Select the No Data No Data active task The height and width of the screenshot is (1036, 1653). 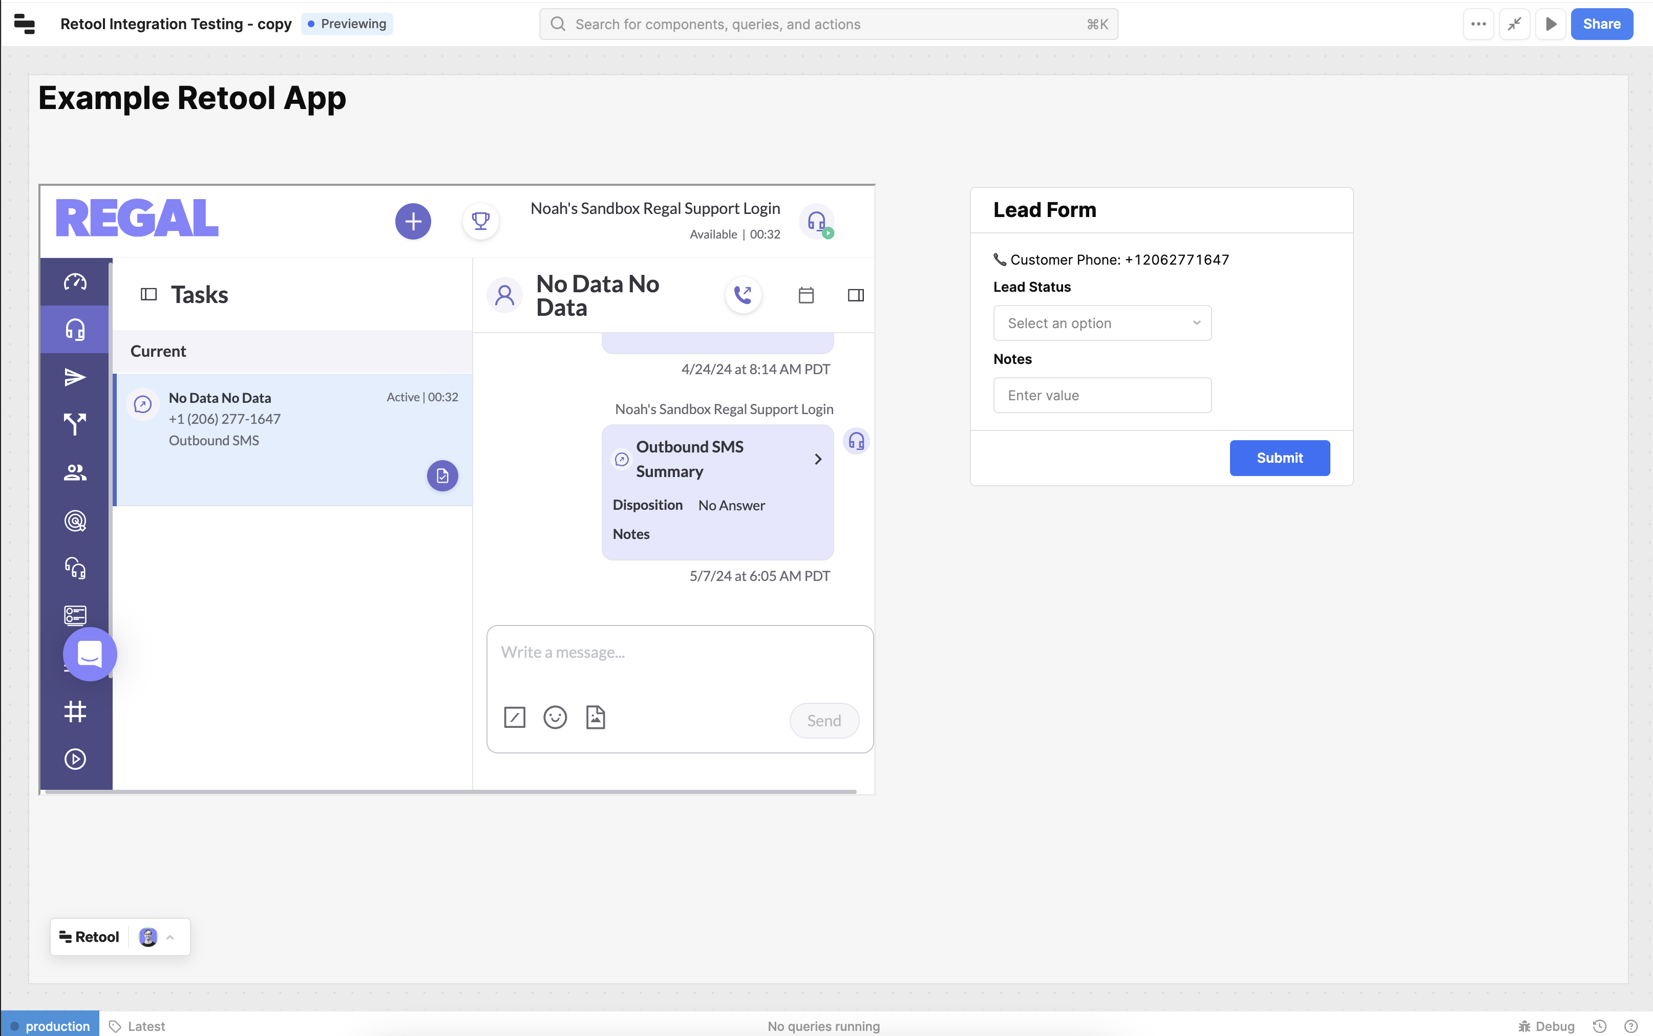click(x=292, y=440)
